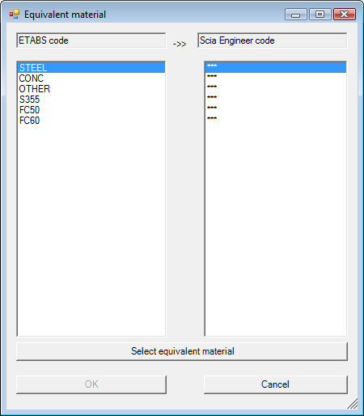This screenshot has width=364, height=416.
Task: Minimize the Equivalent material window
Action: tap(296, 15)
